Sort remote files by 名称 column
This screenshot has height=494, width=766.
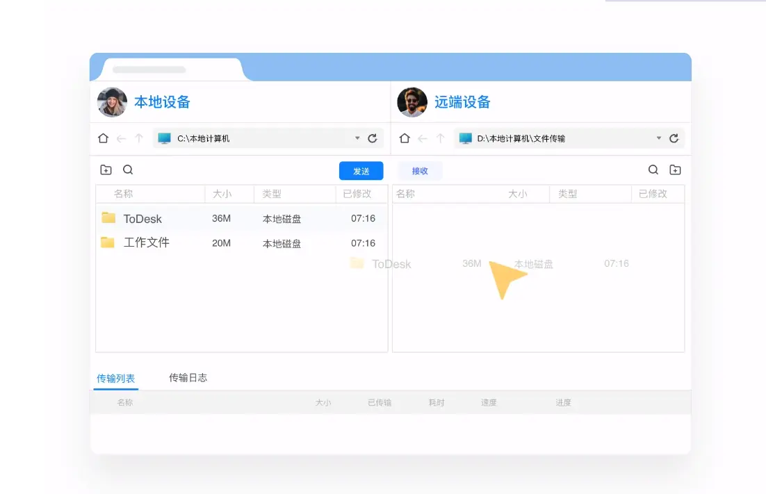(x=405, y=194)
